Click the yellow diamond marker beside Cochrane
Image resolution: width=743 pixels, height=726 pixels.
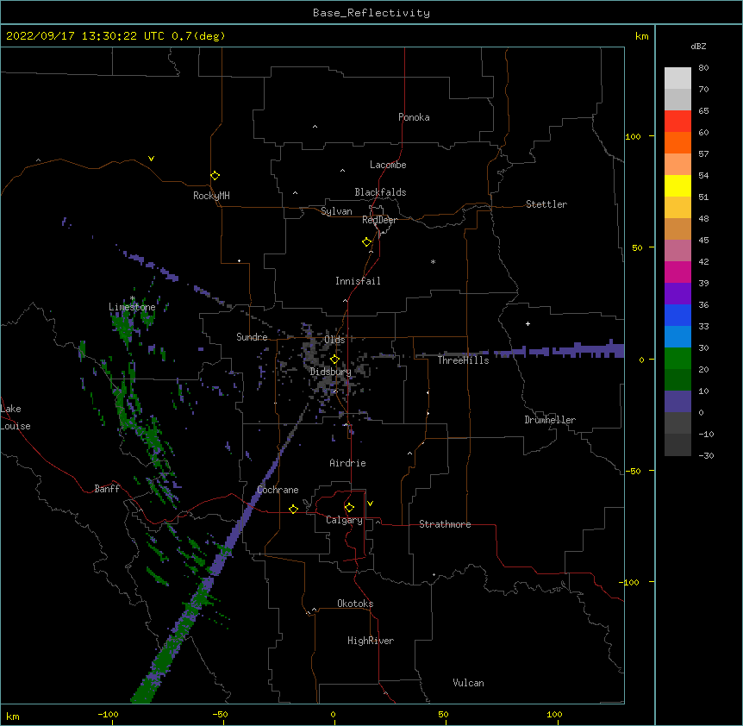pos(293,510)
